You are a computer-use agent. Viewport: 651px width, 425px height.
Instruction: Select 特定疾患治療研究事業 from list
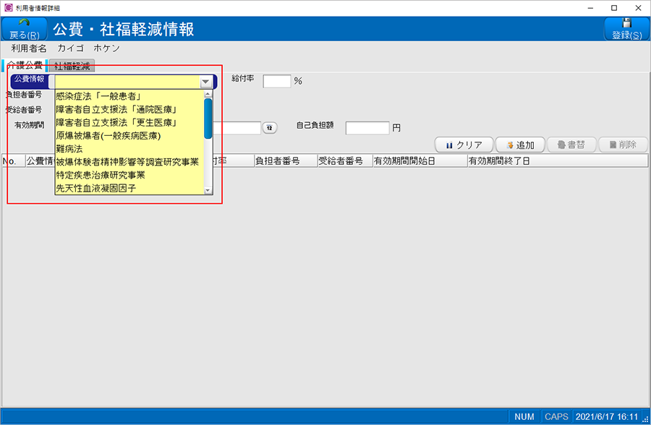[100, 175]
